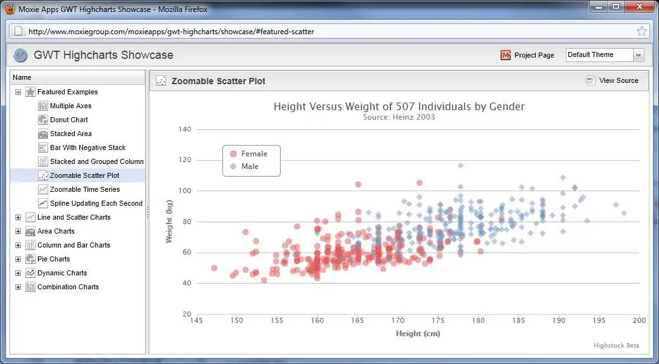Click the Donut Chart icon
The width and height of the screenshot is (659, 364).
click(43, 120)
